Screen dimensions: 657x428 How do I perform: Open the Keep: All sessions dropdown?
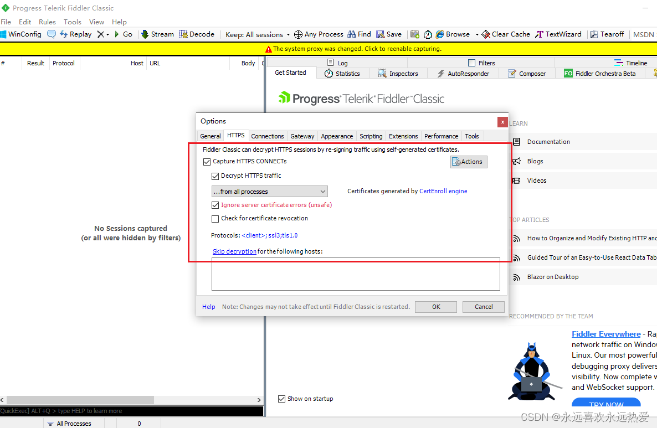click(257, 34)
